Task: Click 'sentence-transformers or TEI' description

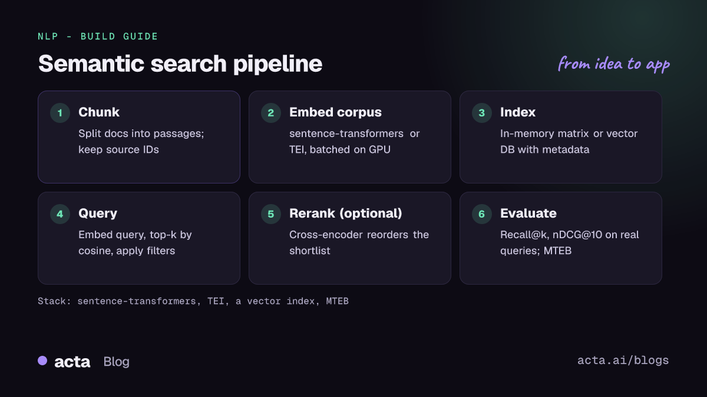Action: [355, 142]
